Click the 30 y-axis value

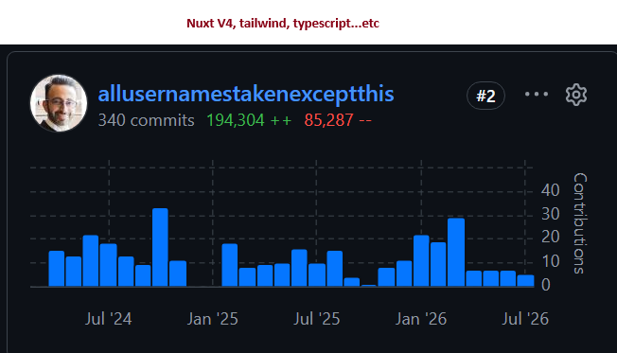point(550,214)
